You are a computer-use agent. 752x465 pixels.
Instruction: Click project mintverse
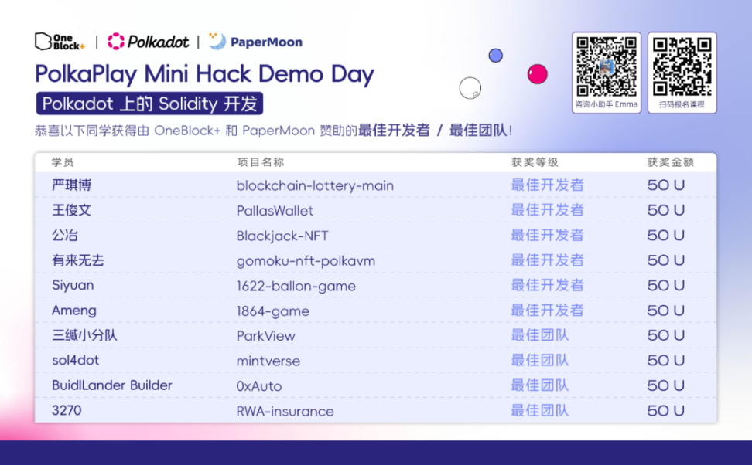pyautogui.click(x=268, y=361)
